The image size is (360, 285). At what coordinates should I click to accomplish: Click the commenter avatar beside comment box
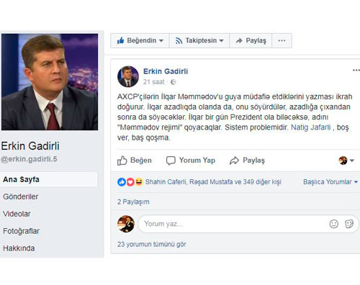pyautogui.click(x=126, y=224)
